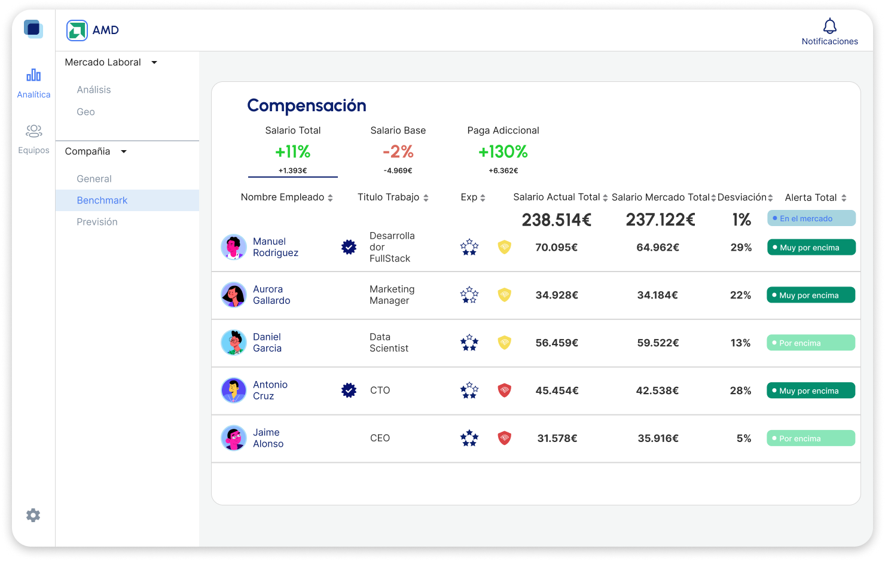This screenshot has width=885, height=561.
Task: Open Aurora Gallardo employee link
Action: pos(271,295)
